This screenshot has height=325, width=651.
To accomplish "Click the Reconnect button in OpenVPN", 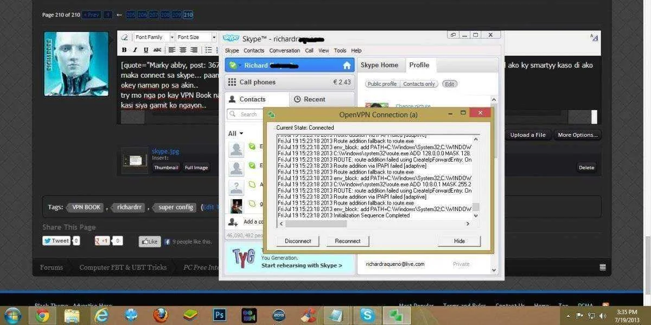I will click(348, 241).
